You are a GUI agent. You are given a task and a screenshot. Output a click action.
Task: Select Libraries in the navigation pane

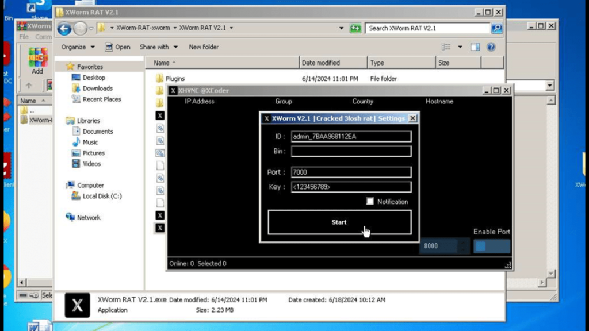pyautogui.click(x=88, y=121)
